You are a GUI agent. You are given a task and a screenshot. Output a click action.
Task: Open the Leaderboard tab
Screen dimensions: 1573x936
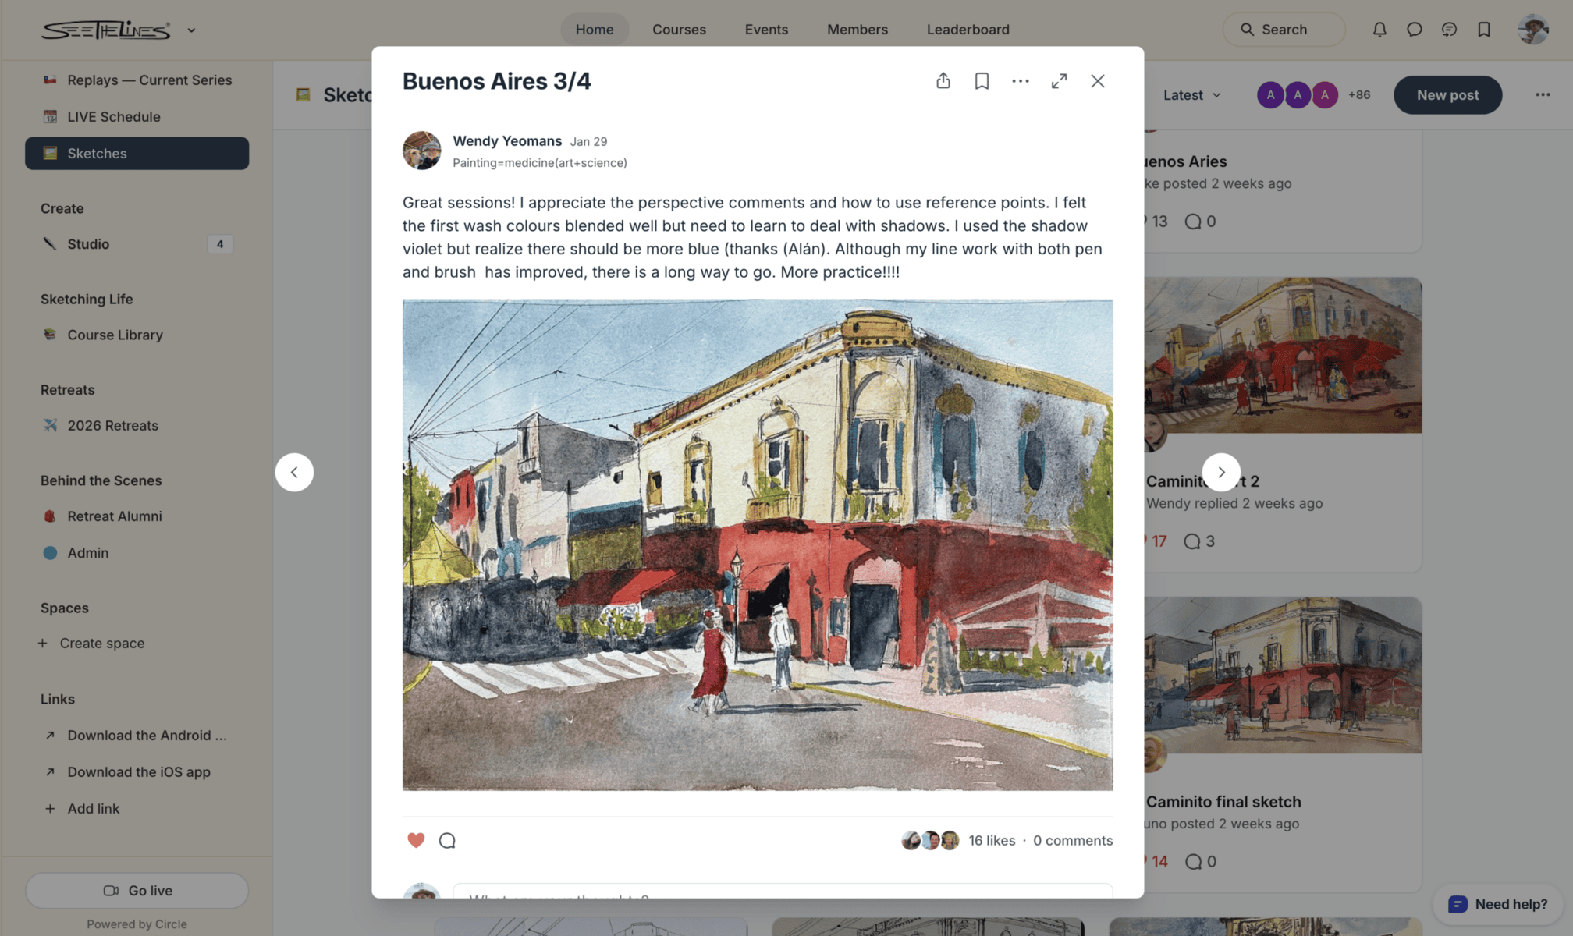[x=968, y=30]
